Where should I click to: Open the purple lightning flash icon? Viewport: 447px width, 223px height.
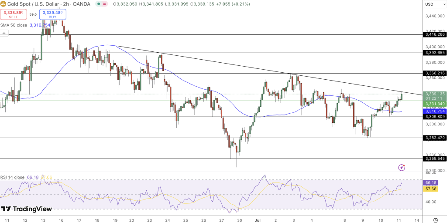[402, 168]
